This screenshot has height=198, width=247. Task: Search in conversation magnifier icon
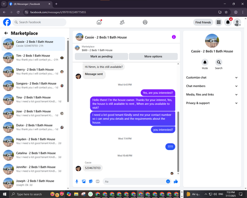219,62
